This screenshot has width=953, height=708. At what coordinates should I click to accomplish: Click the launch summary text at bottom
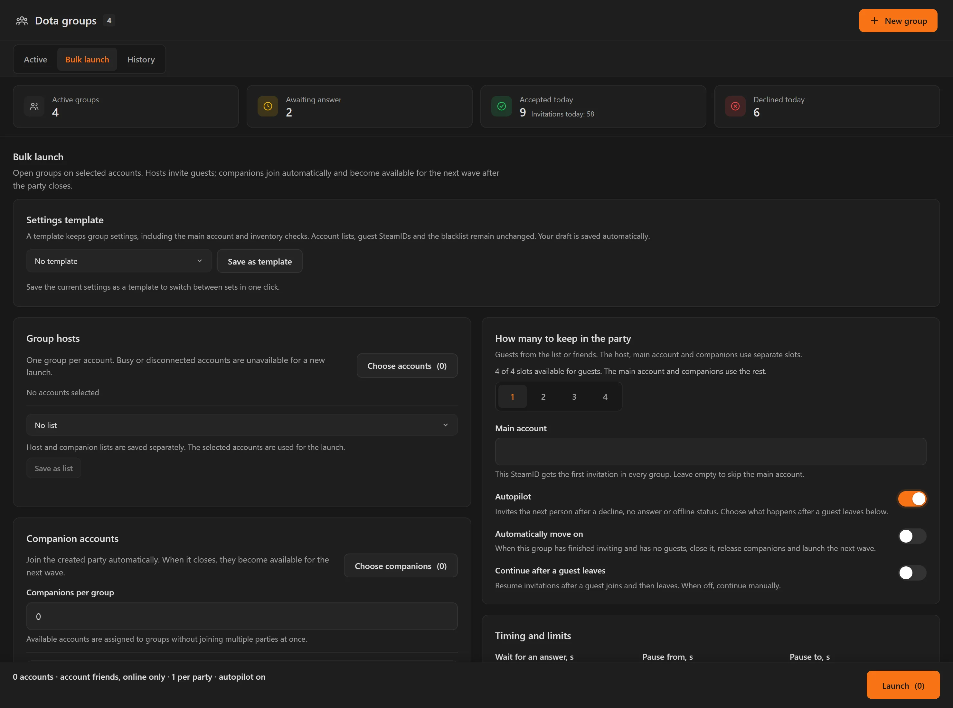pyautogui.click(x=139, y=677)
